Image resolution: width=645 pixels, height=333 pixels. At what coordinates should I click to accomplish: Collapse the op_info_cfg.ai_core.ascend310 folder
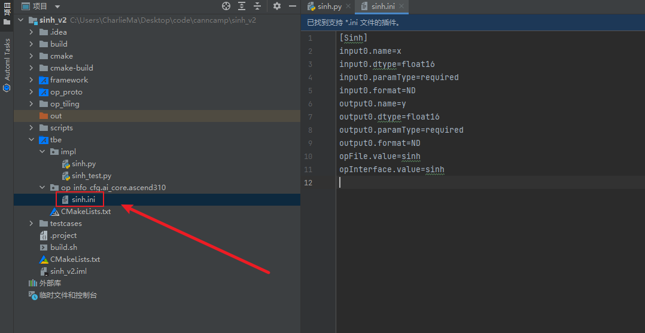pos(42,188)
